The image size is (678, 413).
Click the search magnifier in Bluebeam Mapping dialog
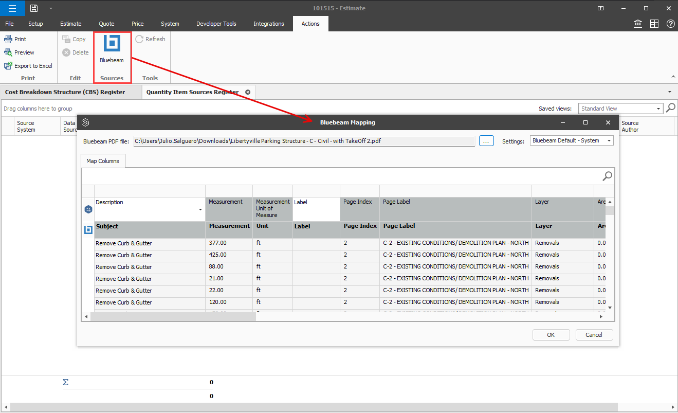(607, 176)
